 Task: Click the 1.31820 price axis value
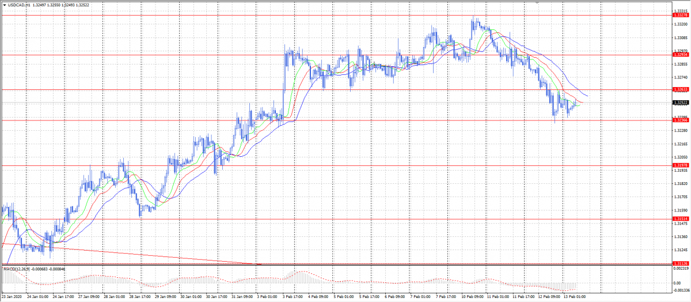click(x=681, y=183)
